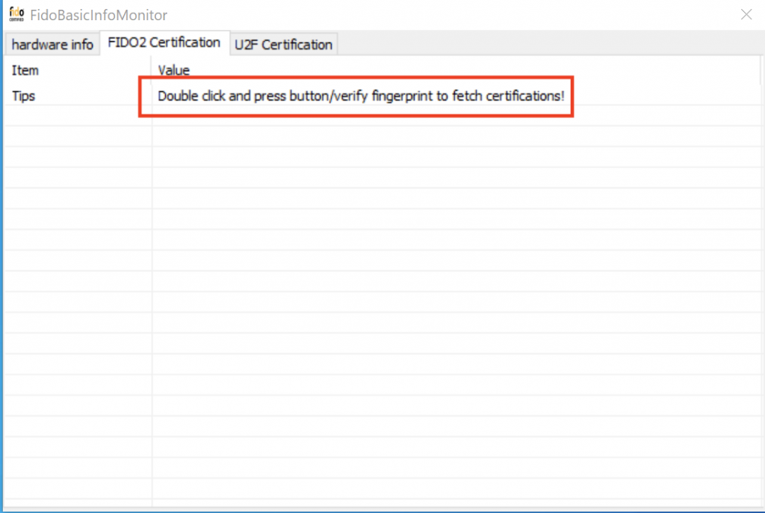Click the FIDO app icon in title bar
Screen dimensions: 765x513
16,14
